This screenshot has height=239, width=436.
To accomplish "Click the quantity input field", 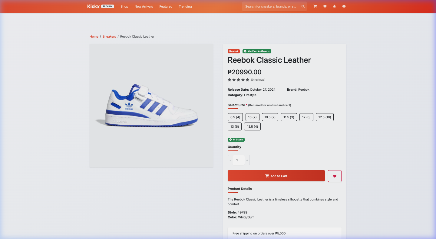I will (x=239, y=160).
